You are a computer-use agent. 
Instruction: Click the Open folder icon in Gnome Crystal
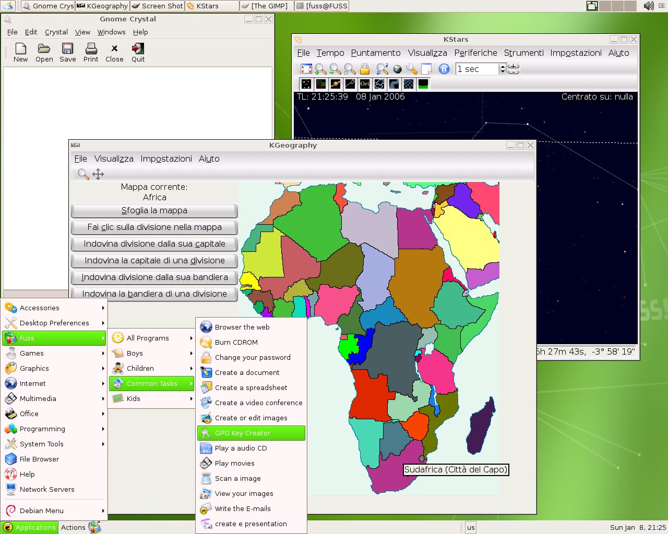click(x=44, y=49)
